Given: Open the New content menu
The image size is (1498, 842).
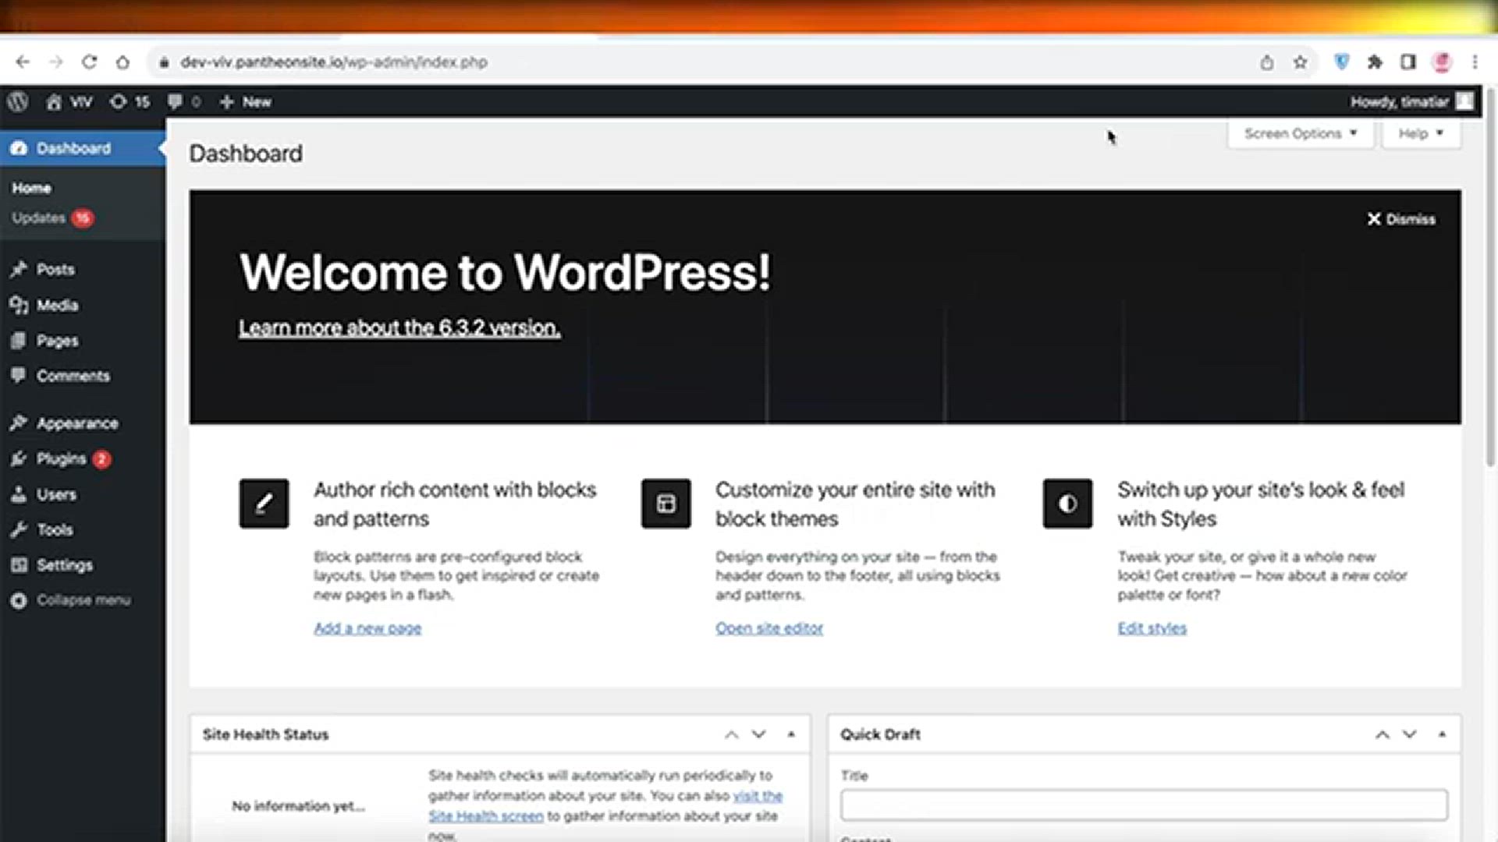Looking at the screenshot, I should [246, 101].
